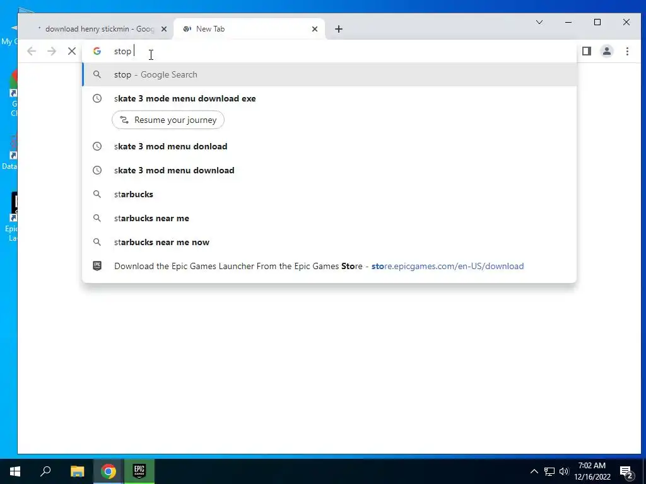646x484 pixels.
Task: Open the clock showing 7:02 AM
Action: (592, 471)
